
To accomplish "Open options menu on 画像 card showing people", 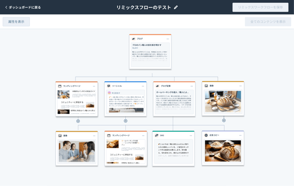I will coord(94,136).
